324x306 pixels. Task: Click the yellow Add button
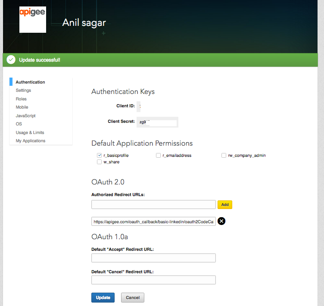(x=225, y=205)
